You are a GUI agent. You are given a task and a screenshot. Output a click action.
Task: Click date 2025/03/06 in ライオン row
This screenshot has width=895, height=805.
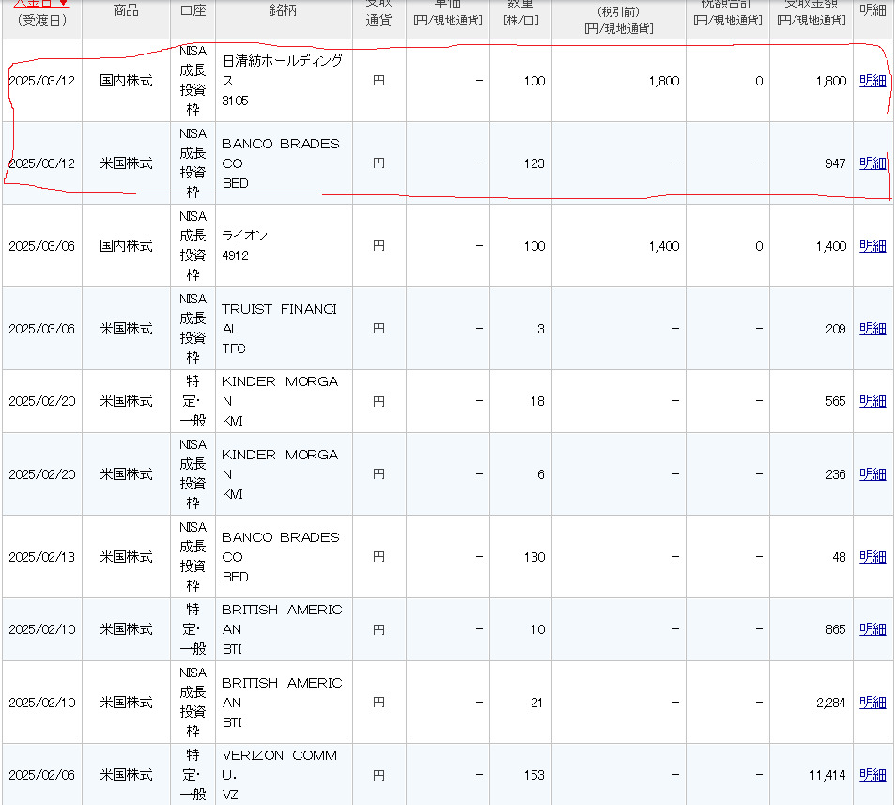(41, 246)
